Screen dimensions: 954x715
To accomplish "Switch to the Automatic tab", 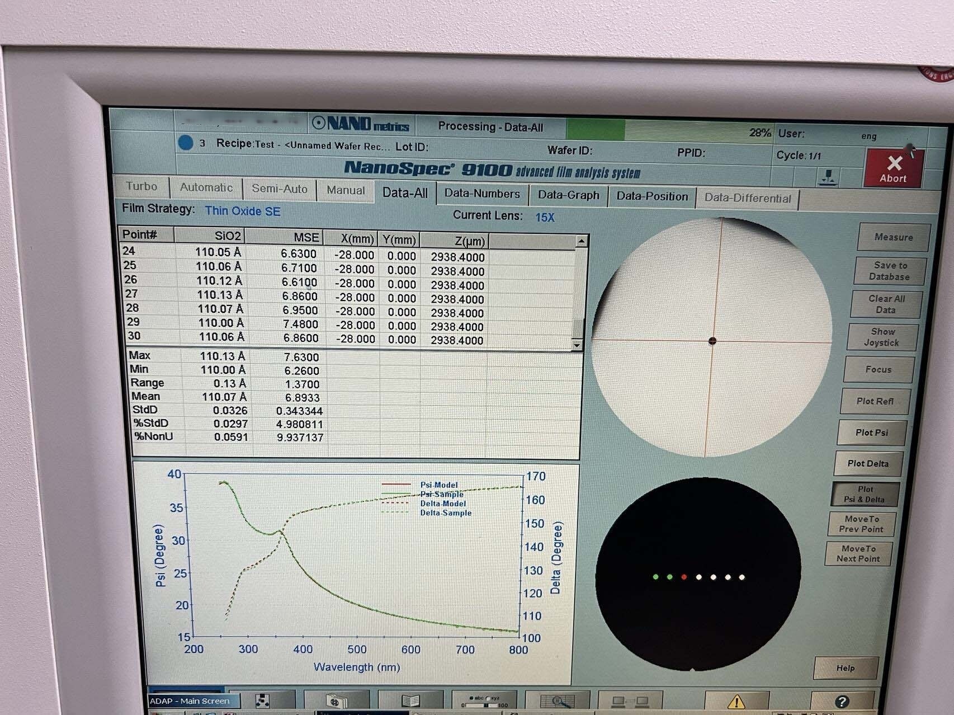I will 206,187.
